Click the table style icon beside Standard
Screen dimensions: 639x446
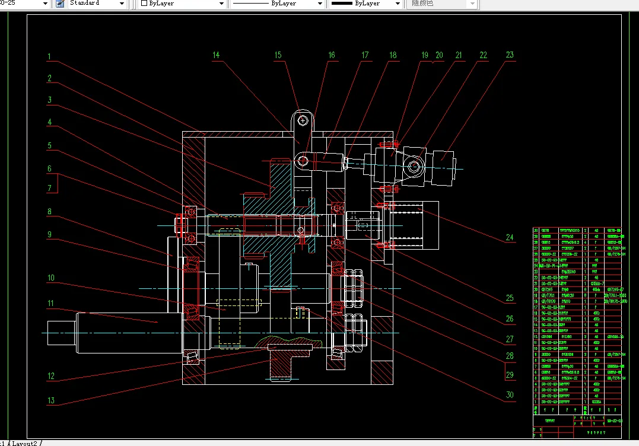pyautogui.click(x=60, y=4)
